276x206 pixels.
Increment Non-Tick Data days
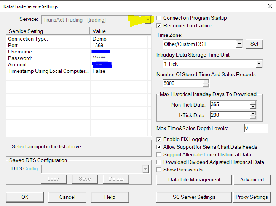[x=253, y=103]
